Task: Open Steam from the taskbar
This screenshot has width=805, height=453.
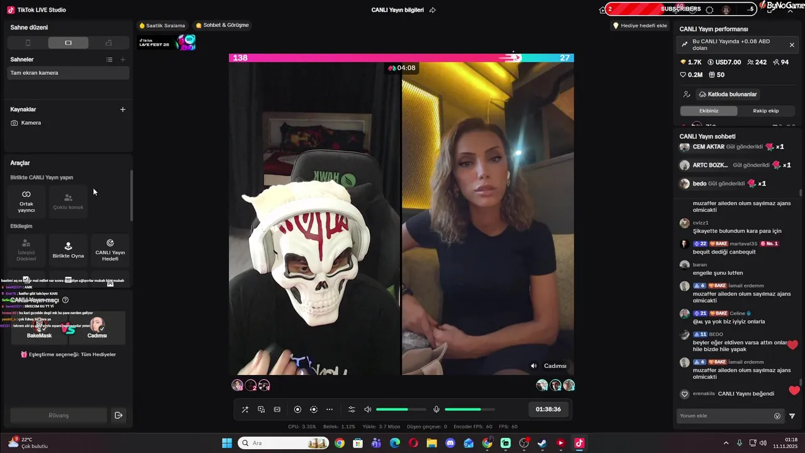Action: click(x=542, y=444)
